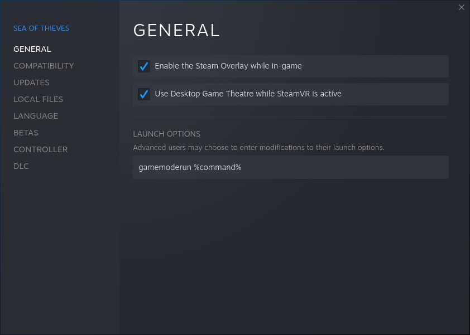Click the Launch Options section heading
The height and width of the screenshot is (335, 470).
tap(167, 134)
